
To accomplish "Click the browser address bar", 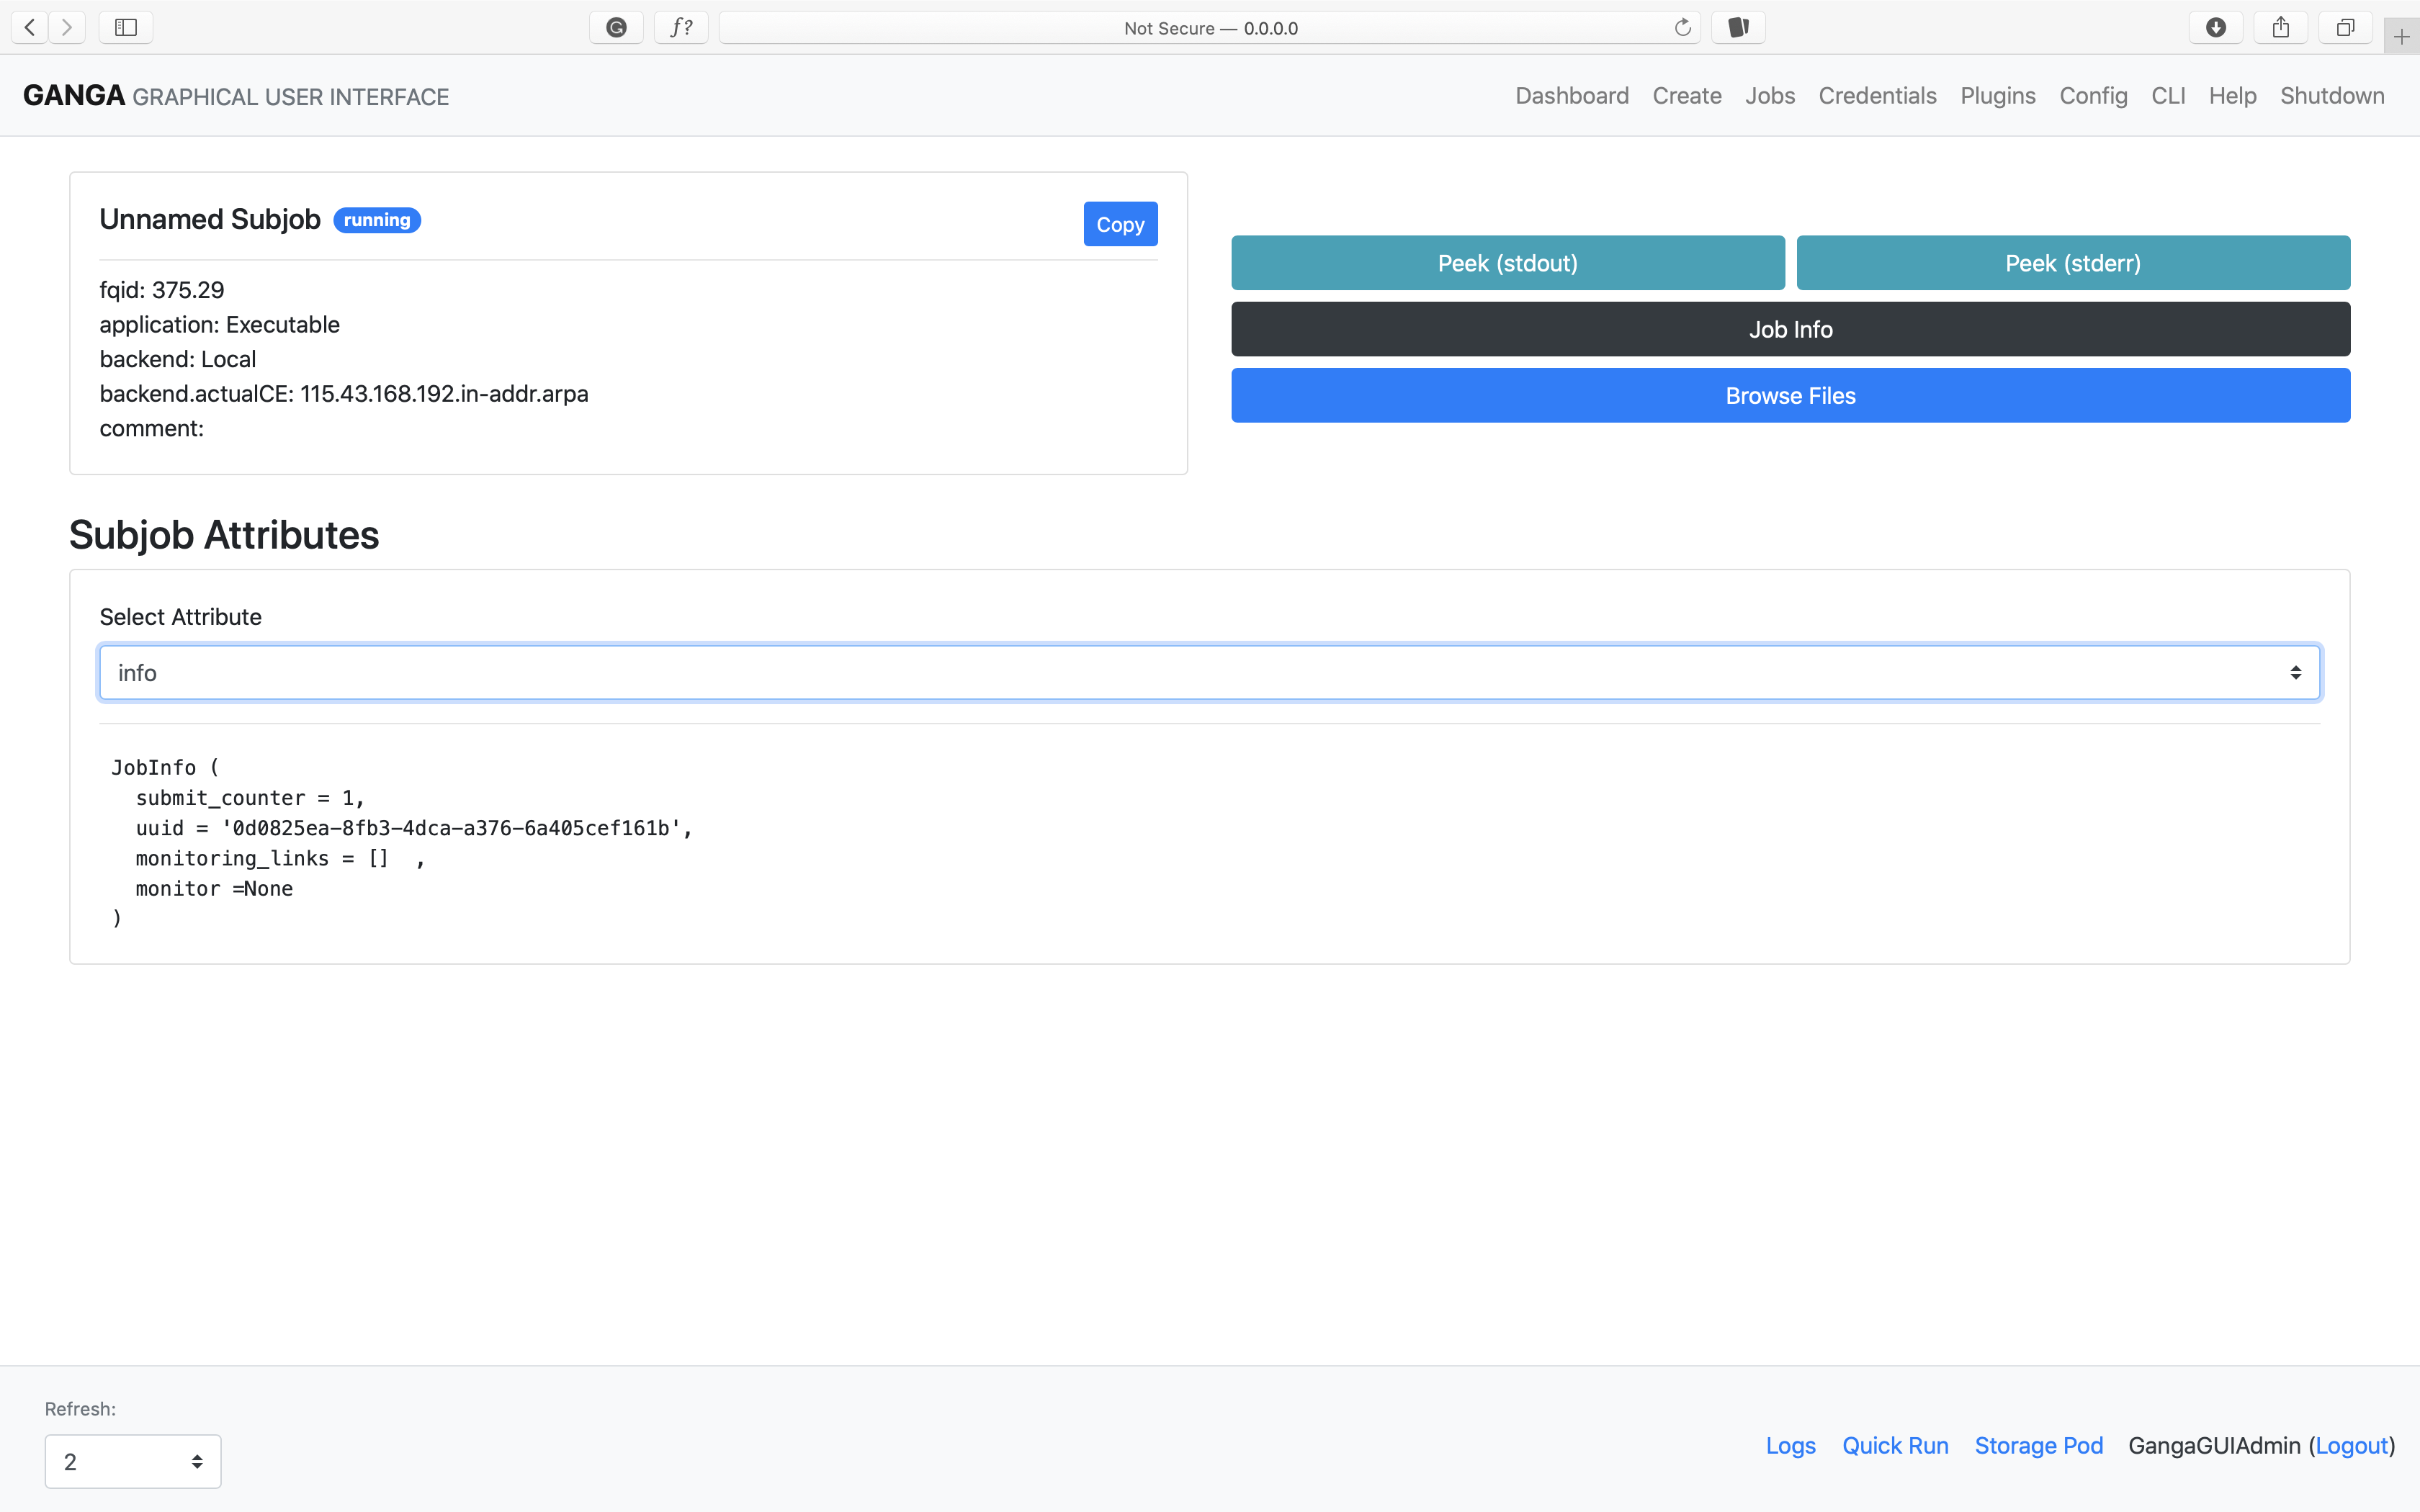I will (x=1209, y=27).
